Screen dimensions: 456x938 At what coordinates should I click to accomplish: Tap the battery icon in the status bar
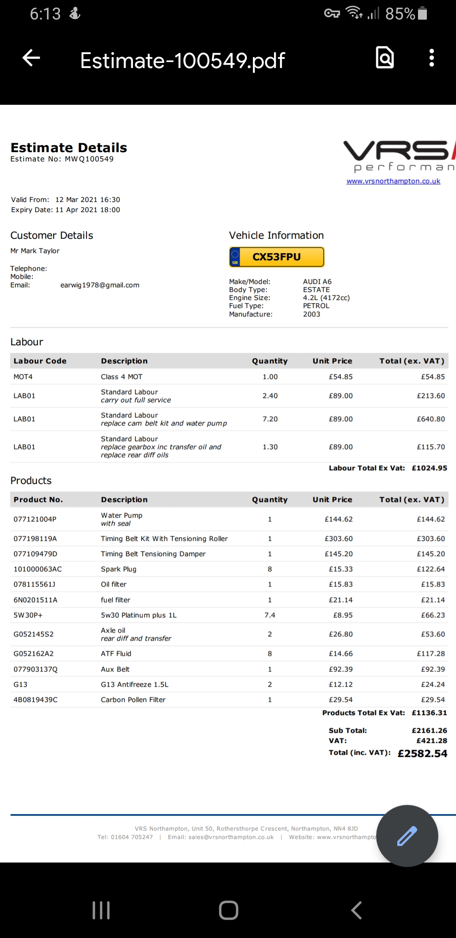click(422, 14)
